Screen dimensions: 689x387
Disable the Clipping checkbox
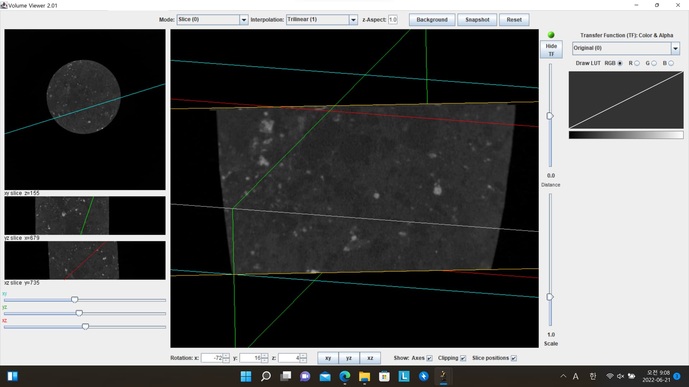point(463,358)
